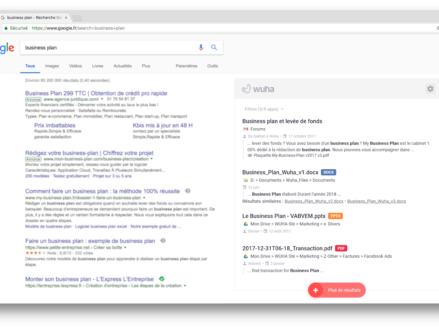
Task: Open dropdown arrow next to petite-entreprise.net URL
Action: click(125, 248)
